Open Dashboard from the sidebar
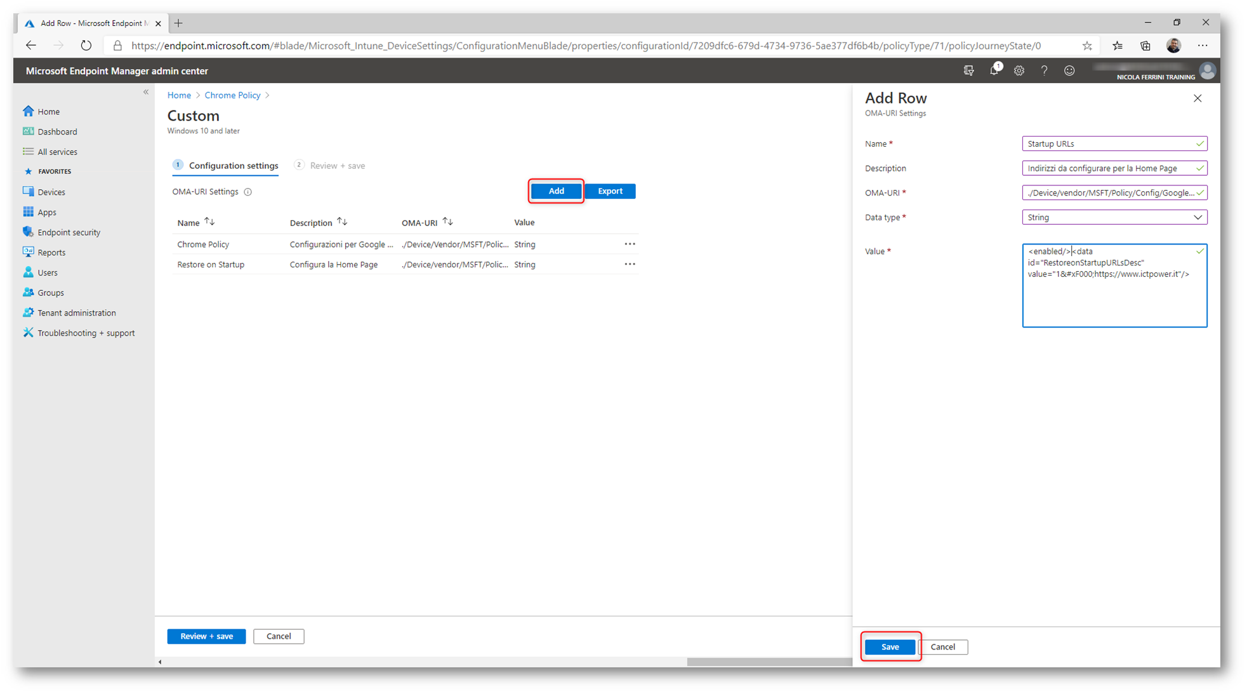The height and width of the screenshot is (694, 1247). 57,131
